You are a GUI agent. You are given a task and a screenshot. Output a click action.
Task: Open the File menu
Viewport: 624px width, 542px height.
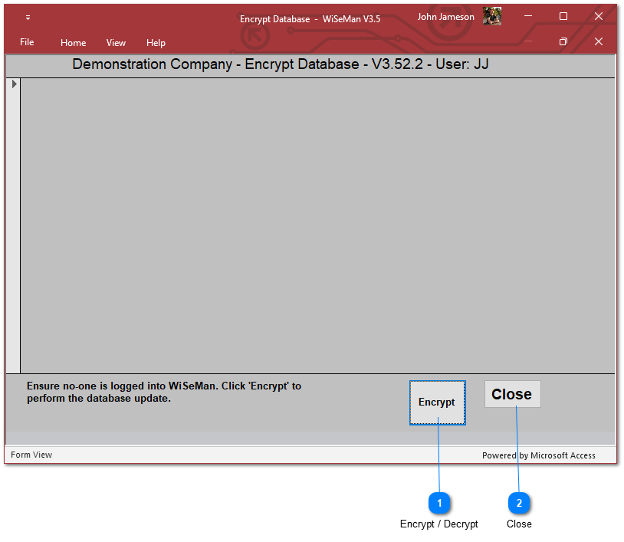point(27,42)
